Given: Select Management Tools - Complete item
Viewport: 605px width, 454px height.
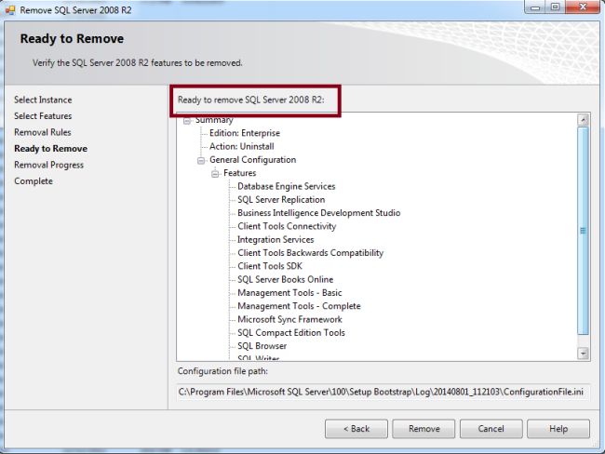Looking at the screenshot, I should click(299, 306).
